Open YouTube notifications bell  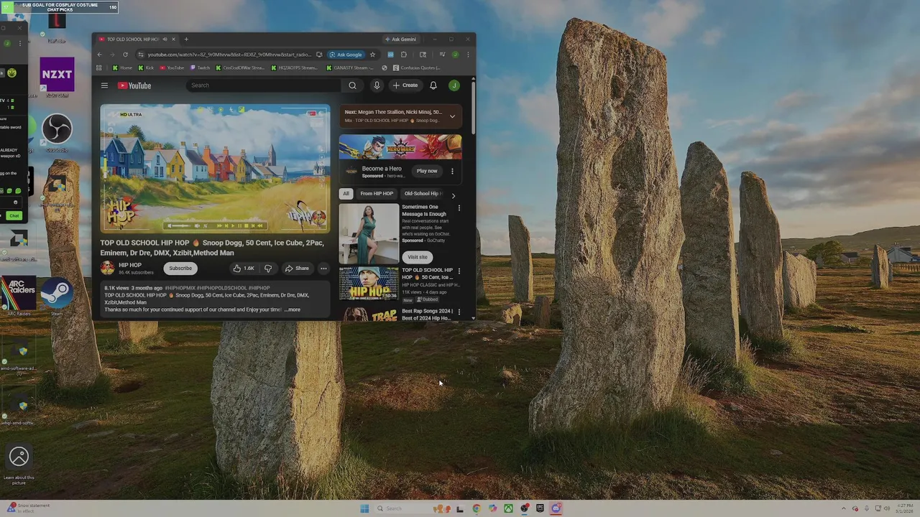click(x=433, y=85)
